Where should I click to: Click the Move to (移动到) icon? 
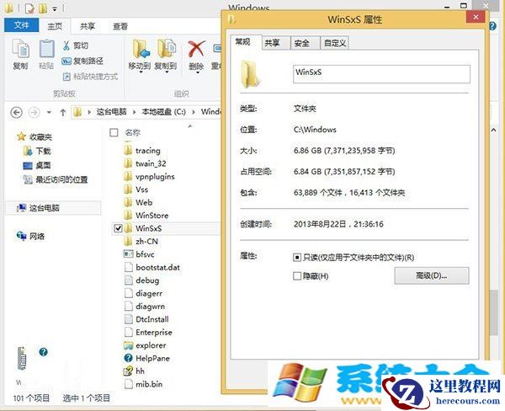141,50
